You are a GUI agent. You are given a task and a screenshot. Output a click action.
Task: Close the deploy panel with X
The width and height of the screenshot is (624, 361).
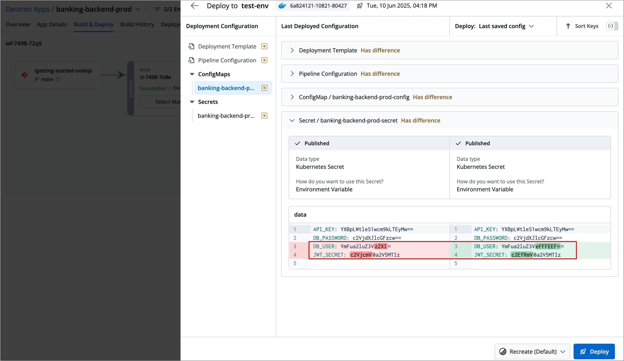609,6
